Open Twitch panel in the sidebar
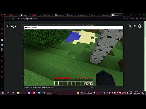 (x=2, y=49)
